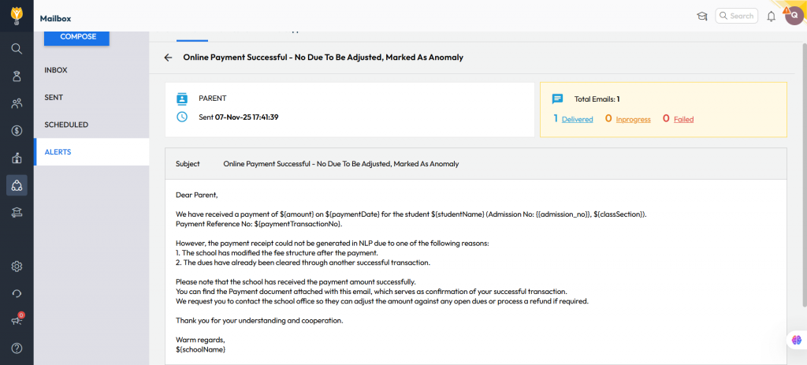Go to the INBOX folder
This screenshot has width=807, height=365.
(56, 70)
